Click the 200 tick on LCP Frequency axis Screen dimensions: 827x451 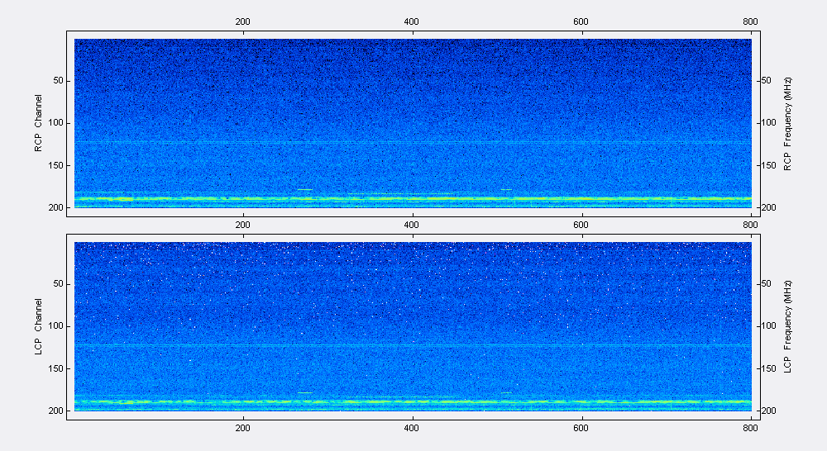click(x=769, y=411)
